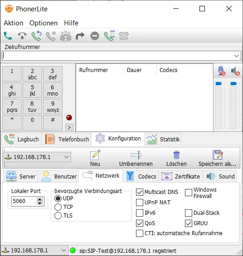Mute the speaker icon
The height and width of the screenshot is (256, 243).
235,71
